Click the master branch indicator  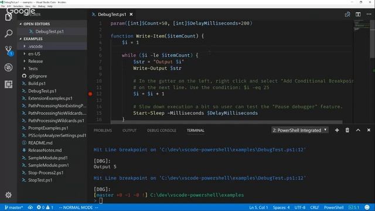[x=13, y=207]
